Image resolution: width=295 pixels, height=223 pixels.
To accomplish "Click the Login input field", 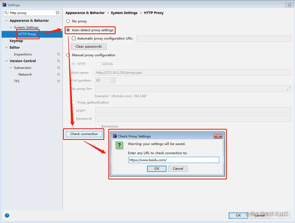I will [193, 110].
